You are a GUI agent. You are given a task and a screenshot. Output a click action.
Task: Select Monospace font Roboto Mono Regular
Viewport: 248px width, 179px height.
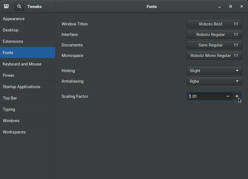214,56
